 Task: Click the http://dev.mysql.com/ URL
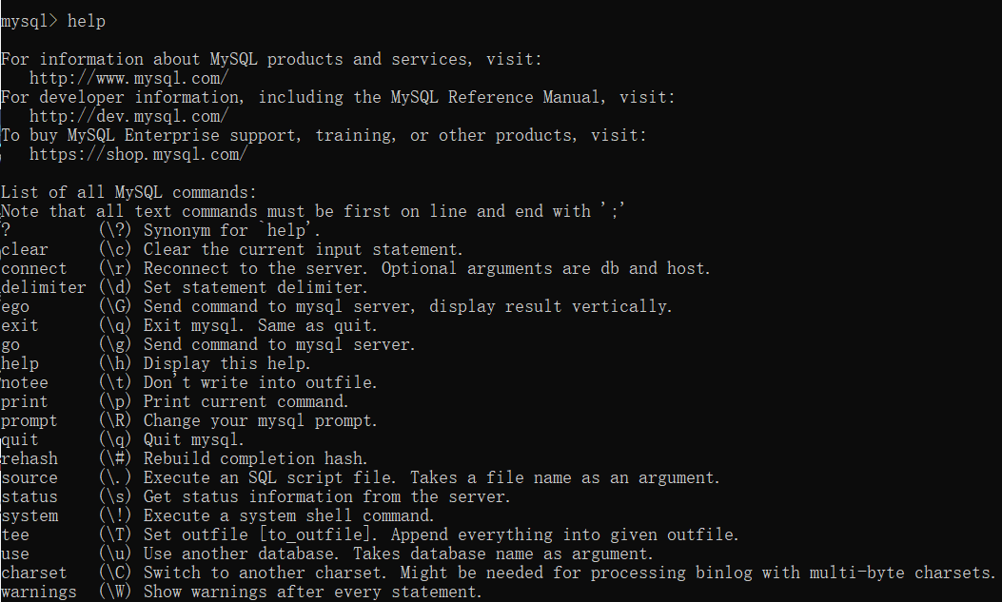(128, 116)
